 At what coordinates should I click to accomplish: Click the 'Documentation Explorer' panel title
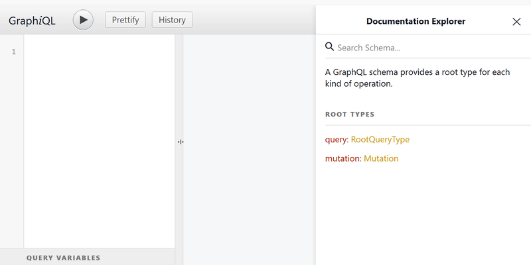tap(416, 21)
